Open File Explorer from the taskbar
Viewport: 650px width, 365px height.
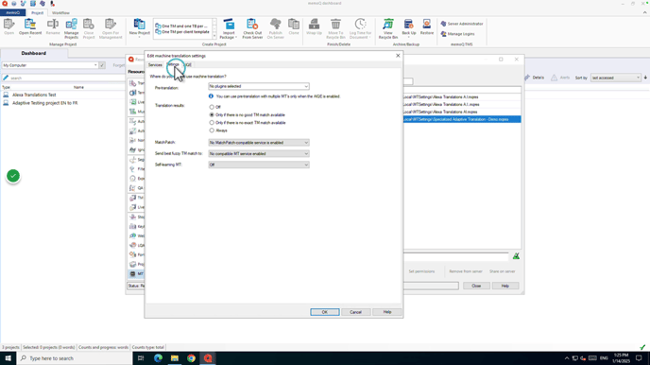pos(175,358)
